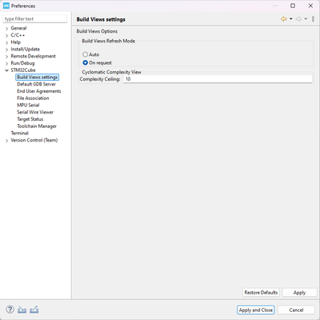Select Build Views settings tree item
This screenshot has width=320, height=320.
38,77
